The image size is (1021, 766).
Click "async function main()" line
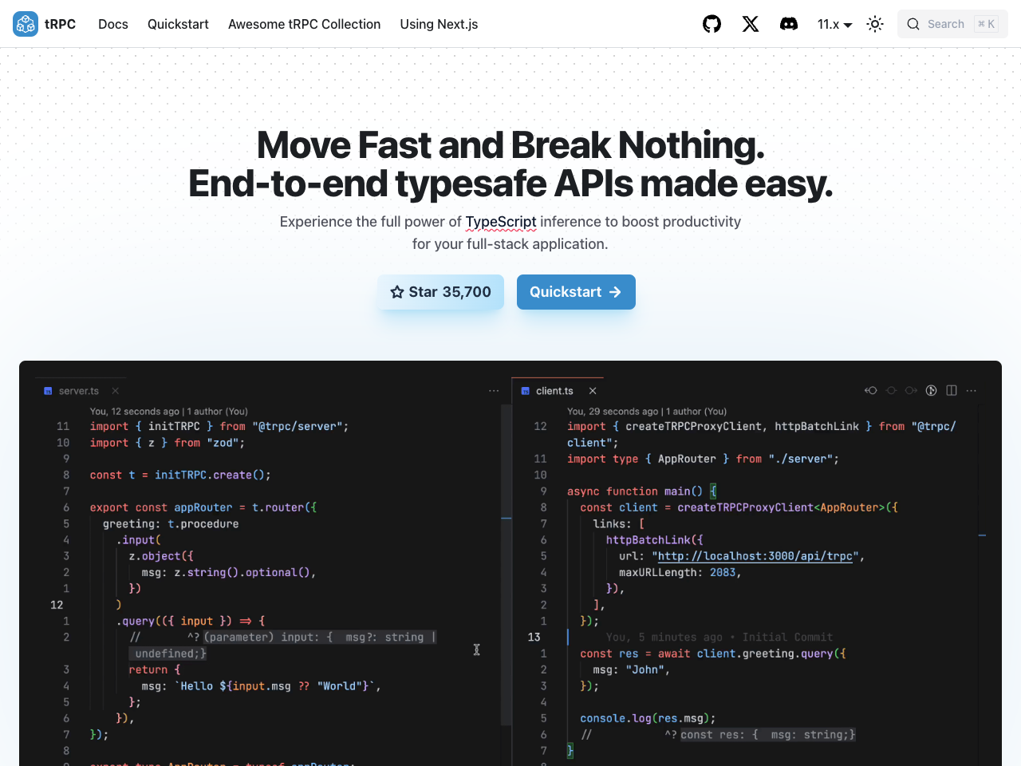tap(642, 492)
